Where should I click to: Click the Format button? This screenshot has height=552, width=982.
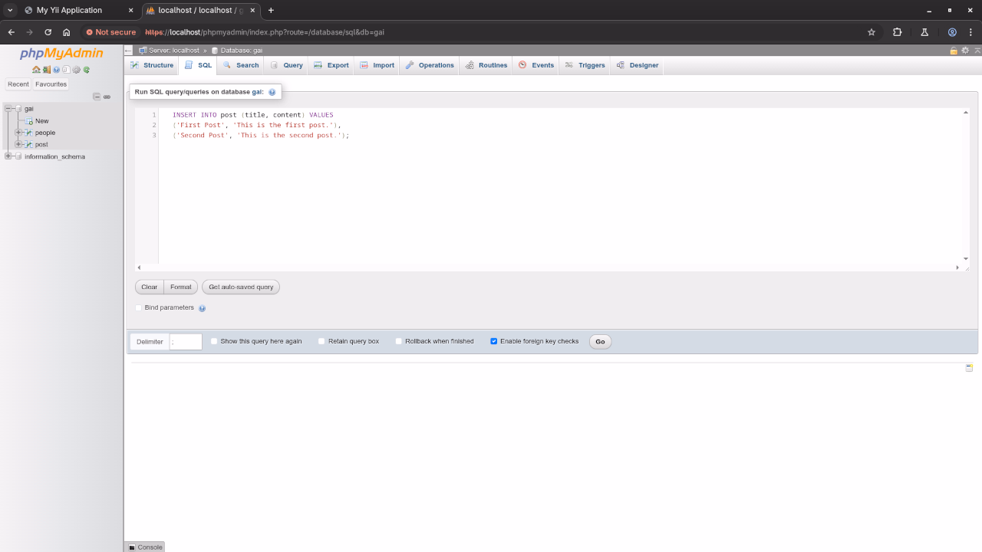(x=181, y=287)
